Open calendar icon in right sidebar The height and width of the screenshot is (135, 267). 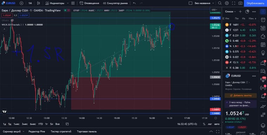coord(263,45)
